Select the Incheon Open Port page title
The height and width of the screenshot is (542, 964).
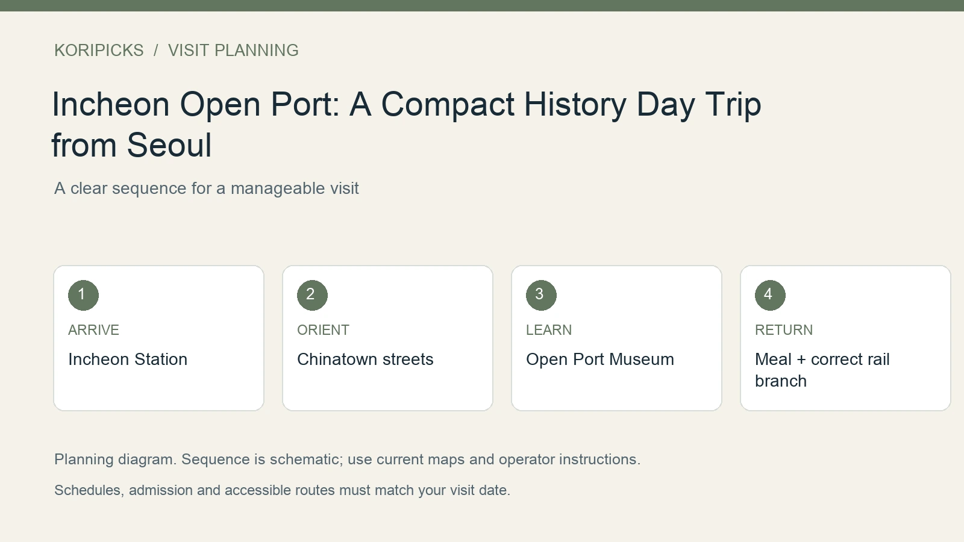[407, 125]
